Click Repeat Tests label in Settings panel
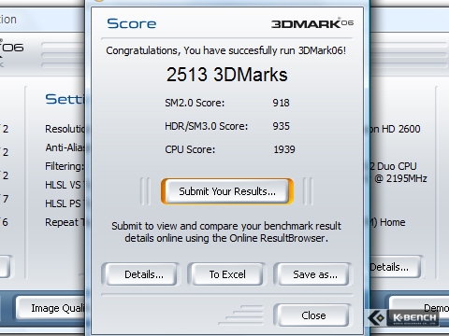 point(65,222)
